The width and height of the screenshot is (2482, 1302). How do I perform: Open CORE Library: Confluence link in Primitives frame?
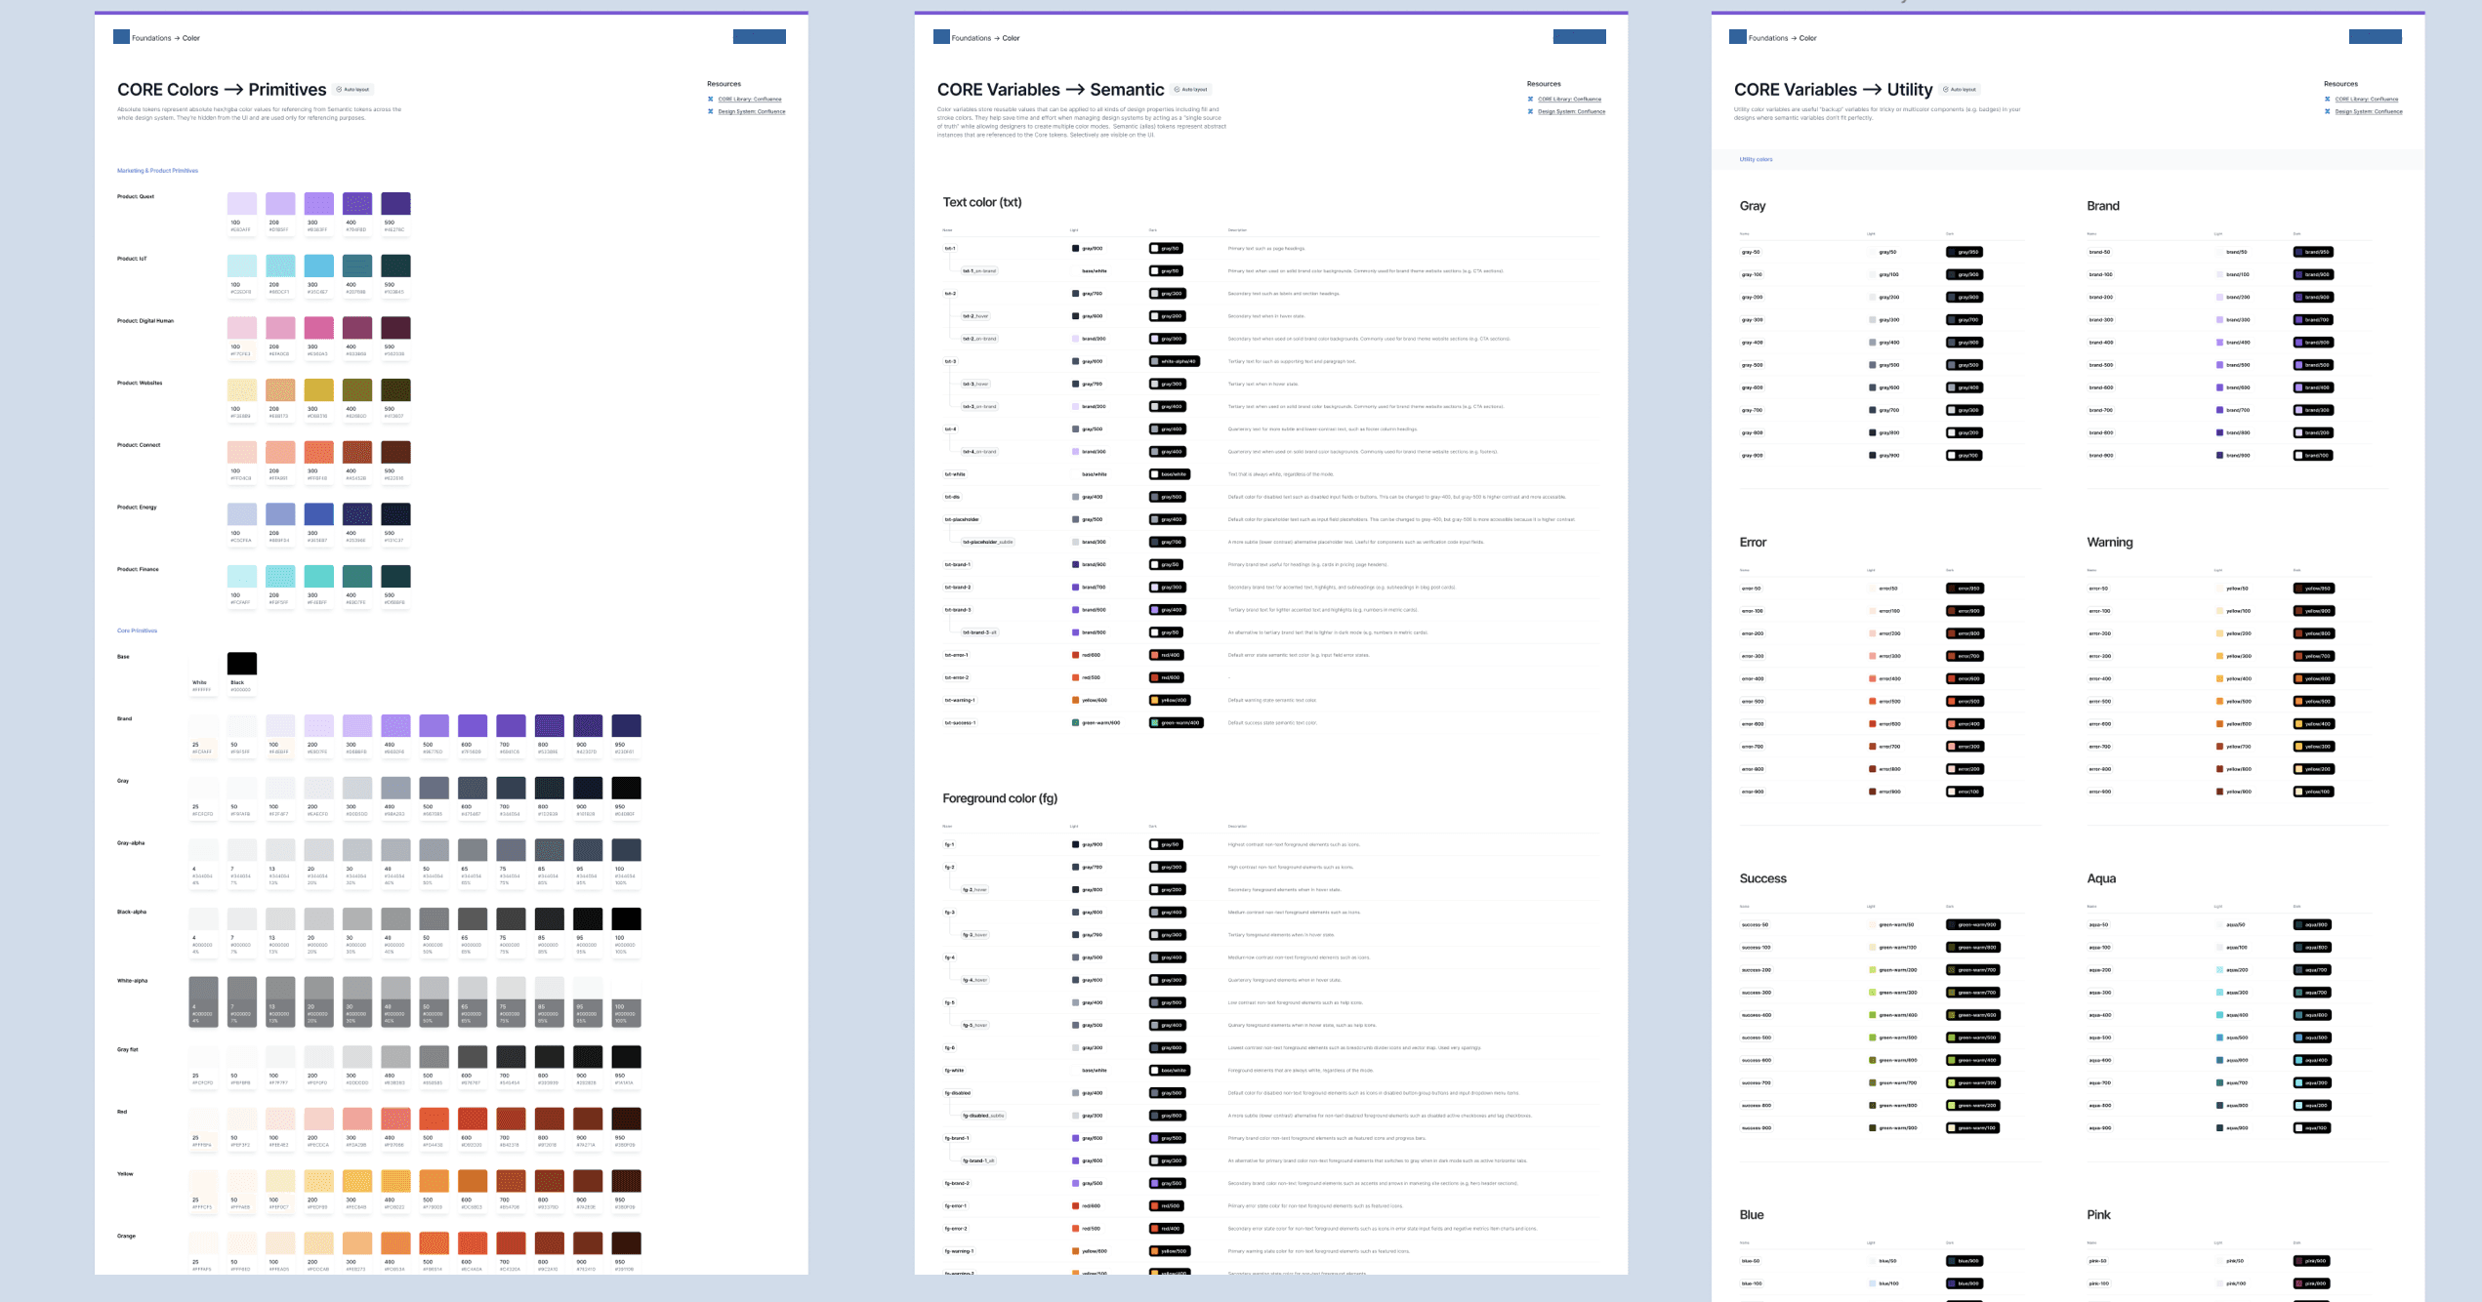(x=749, y=99)
